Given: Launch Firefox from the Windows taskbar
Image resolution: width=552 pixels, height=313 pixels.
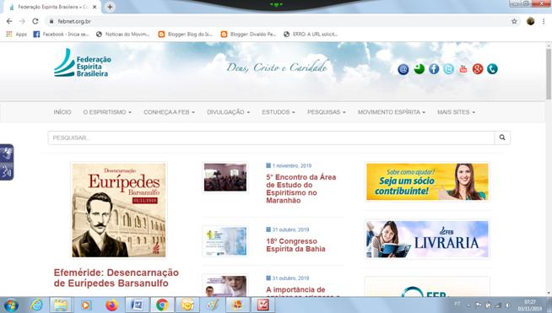Looking at the screenshot, I should point(111,305).
